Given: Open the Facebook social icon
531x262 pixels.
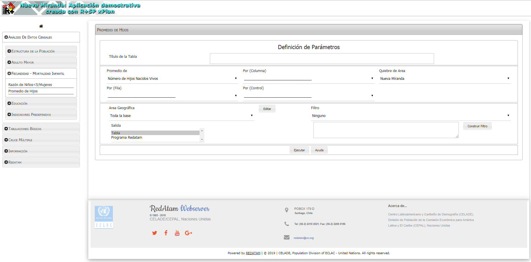Looking at the screenshot, I should coord(166,233).
